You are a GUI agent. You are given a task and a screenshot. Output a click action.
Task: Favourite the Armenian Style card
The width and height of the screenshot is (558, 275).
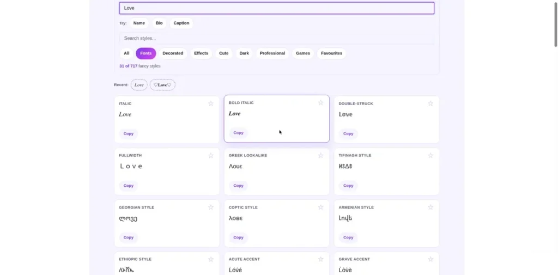pyautogui.click(x=430, y=207)
